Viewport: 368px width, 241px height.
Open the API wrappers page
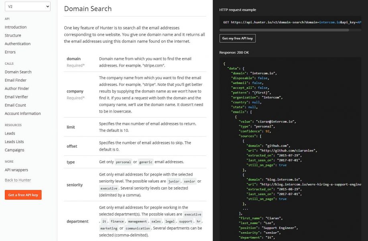click(16, 170)
